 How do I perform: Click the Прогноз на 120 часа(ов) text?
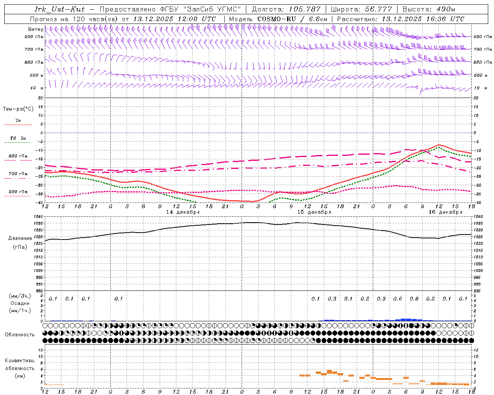(74, 19)
